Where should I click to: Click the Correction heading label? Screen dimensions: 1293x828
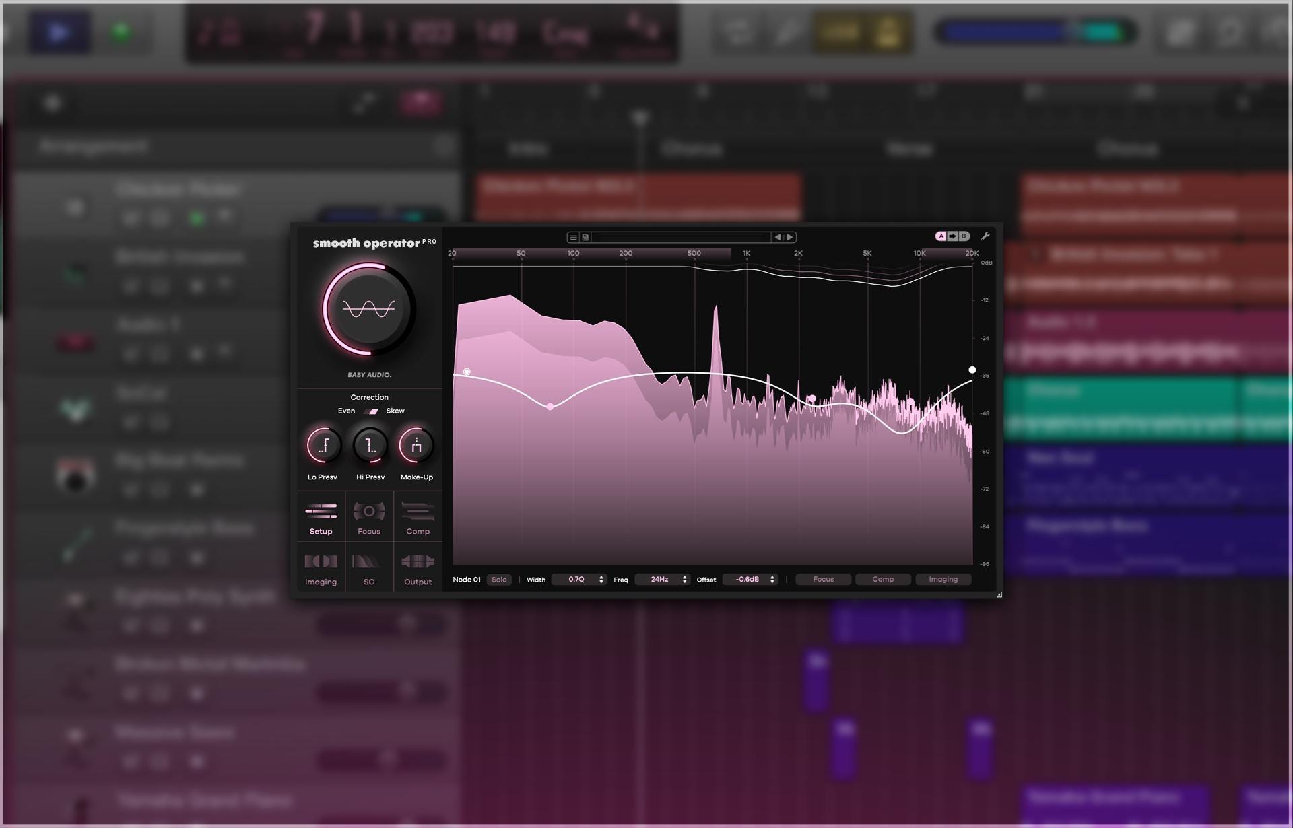click(x=369, y=397)
